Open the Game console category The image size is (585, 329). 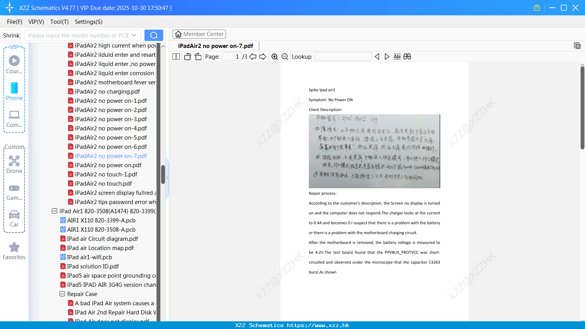point(14,192)
